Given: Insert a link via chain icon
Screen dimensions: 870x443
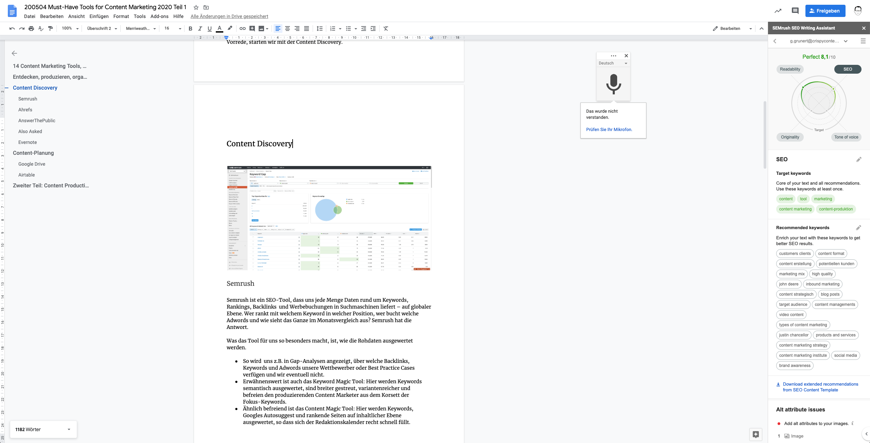Looking at the screenshot, I should pos(243,29).
